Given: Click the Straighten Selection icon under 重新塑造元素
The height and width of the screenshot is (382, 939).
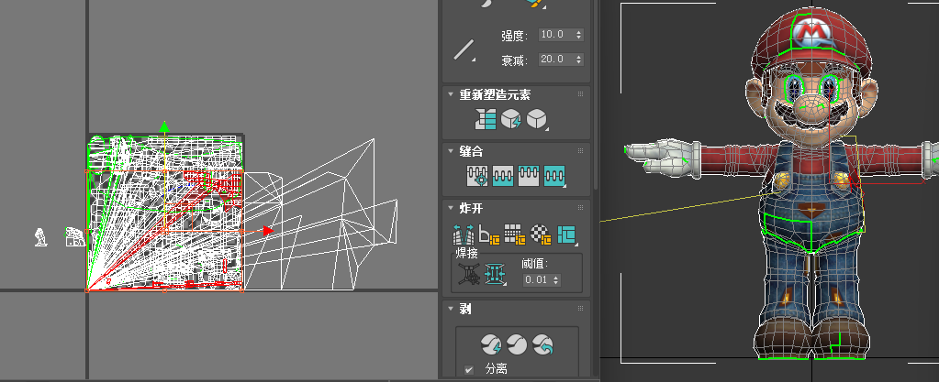Looking at the screenshot, I should (486, 120).
